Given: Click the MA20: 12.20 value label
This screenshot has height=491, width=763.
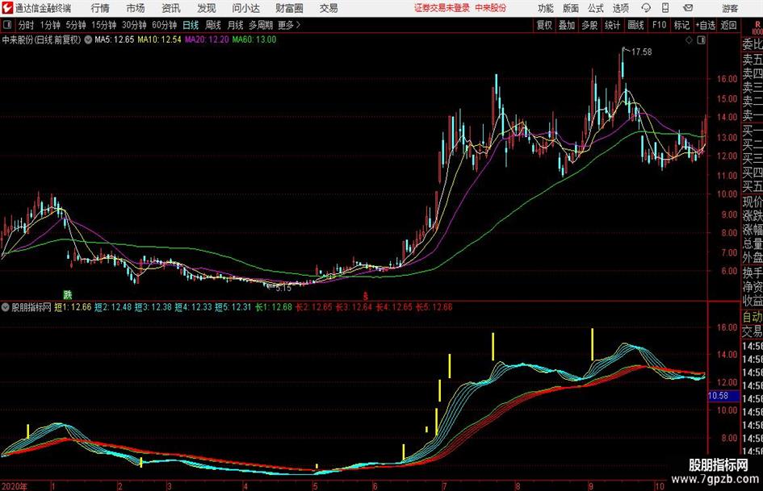Looking at the screenshot, I should tap(207, 40).
